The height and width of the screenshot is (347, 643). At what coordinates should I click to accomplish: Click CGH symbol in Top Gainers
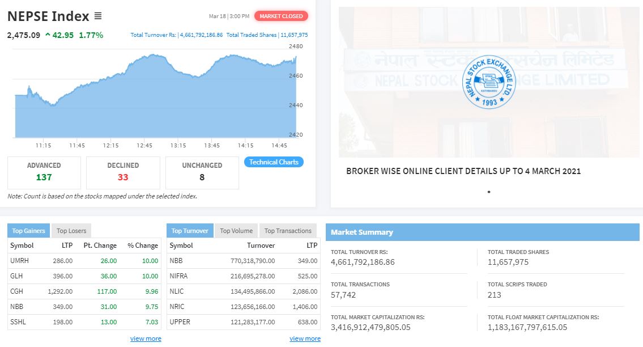click(x=16, y=291)
